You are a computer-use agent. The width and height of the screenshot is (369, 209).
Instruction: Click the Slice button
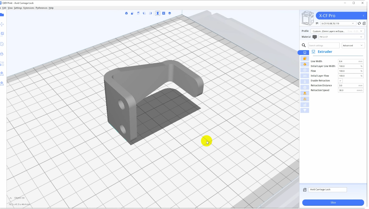point(333,203)
